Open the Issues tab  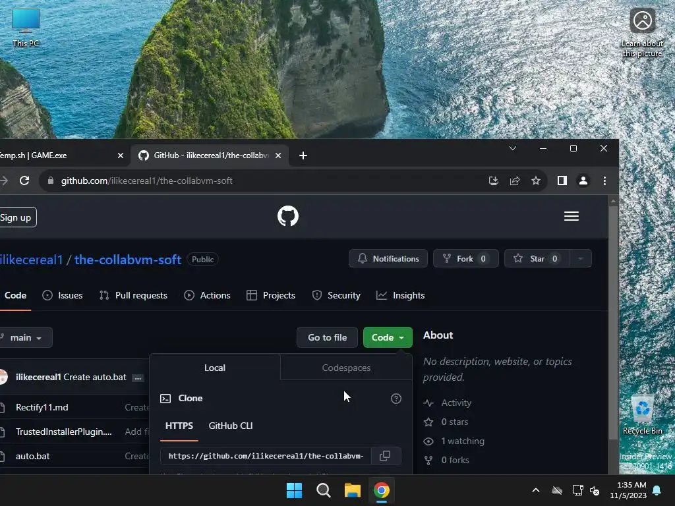(x=63, y=295)
